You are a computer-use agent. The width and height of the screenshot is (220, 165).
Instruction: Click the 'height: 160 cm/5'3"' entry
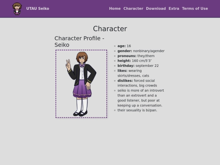134,61
